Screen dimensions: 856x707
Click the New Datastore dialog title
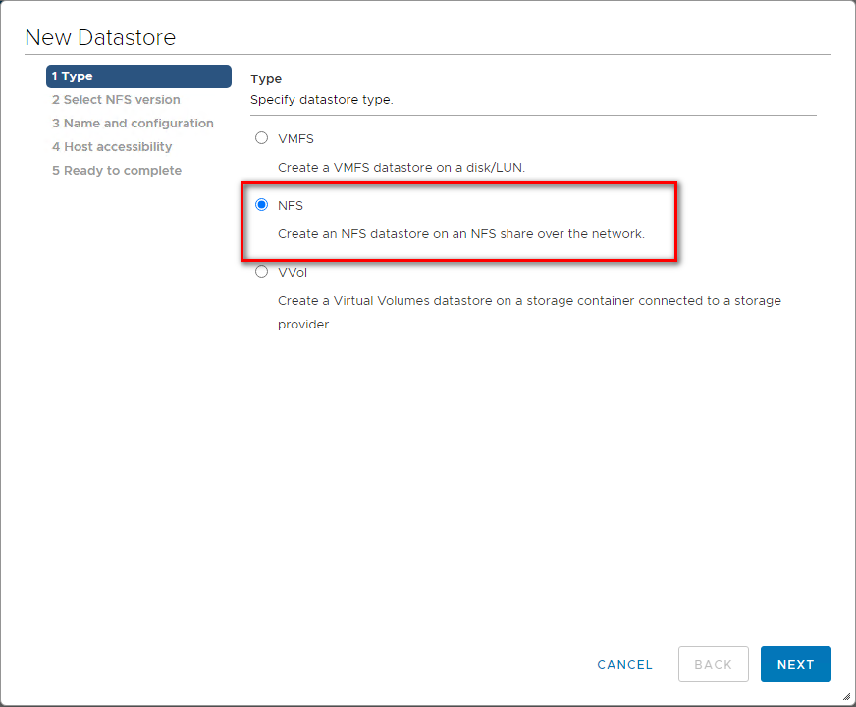(x=100, y=37)
